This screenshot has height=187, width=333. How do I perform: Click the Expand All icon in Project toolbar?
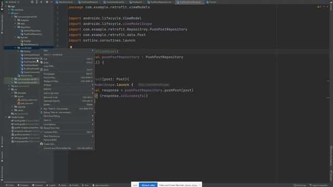click(x=37, y=2)
